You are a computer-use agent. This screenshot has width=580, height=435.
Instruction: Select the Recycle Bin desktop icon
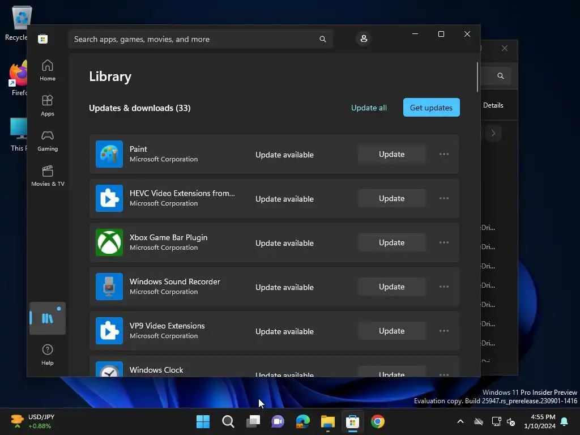point(19,23)
